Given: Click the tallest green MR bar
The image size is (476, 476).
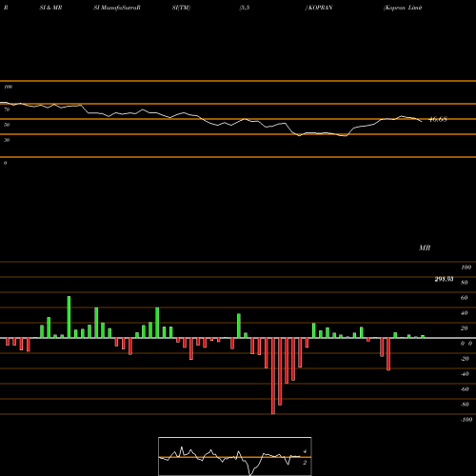Looking at the screenshot, I should [x=69, y=317].
